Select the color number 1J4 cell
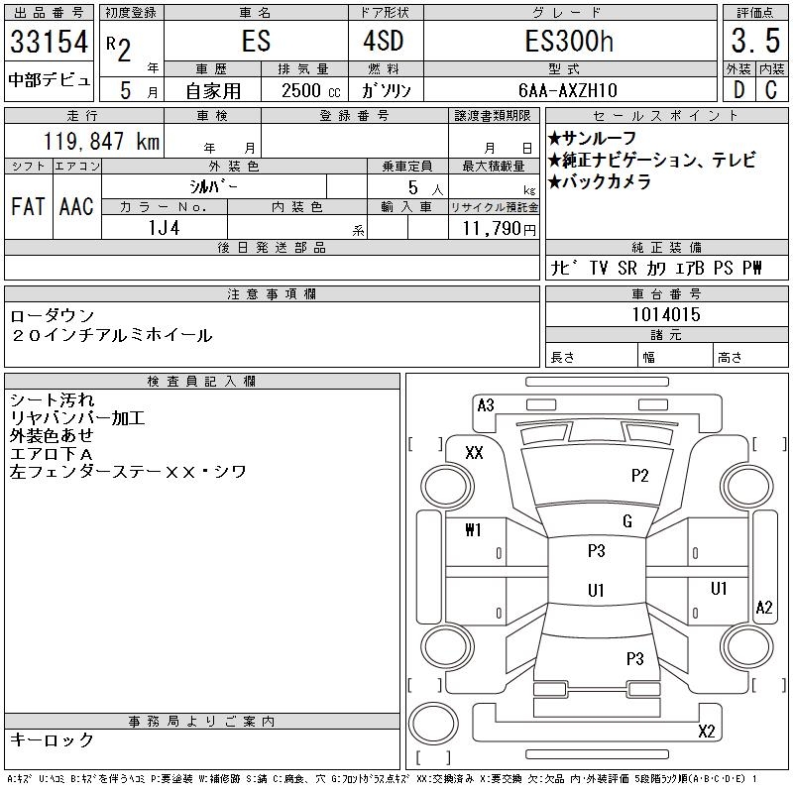 [164, 229]
